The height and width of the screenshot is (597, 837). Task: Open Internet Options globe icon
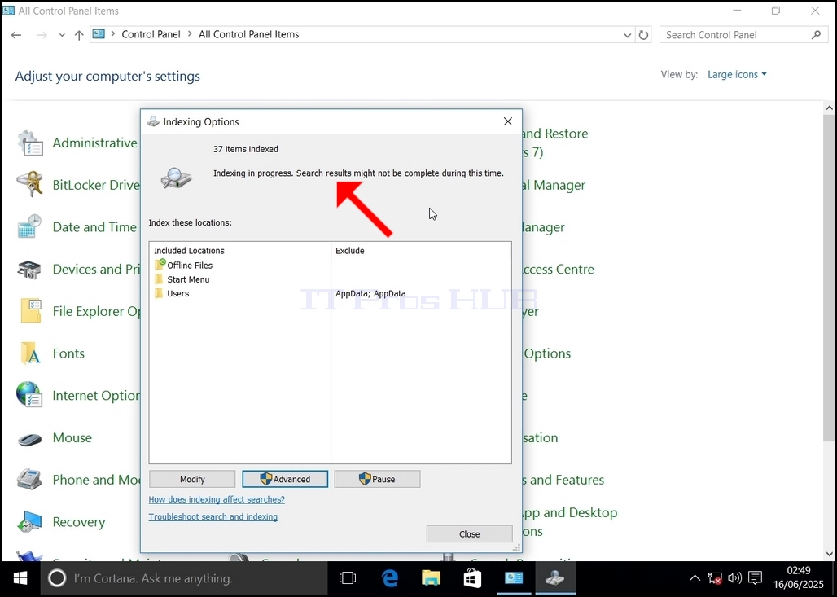[x=30, y=396]
